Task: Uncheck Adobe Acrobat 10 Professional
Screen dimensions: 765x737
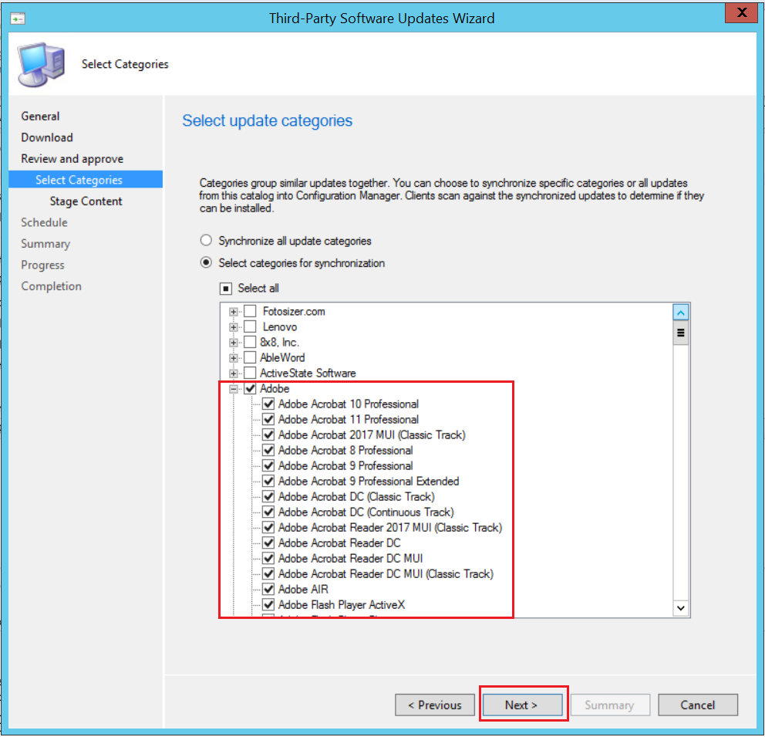Action: point(268,404)
